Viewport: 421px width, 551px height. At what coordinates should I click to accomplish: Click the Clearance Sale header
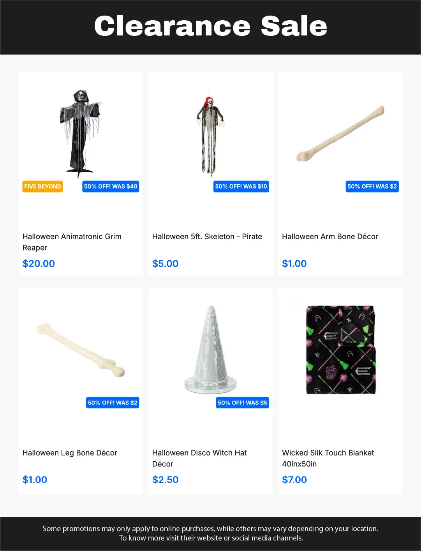pos(210,26)
